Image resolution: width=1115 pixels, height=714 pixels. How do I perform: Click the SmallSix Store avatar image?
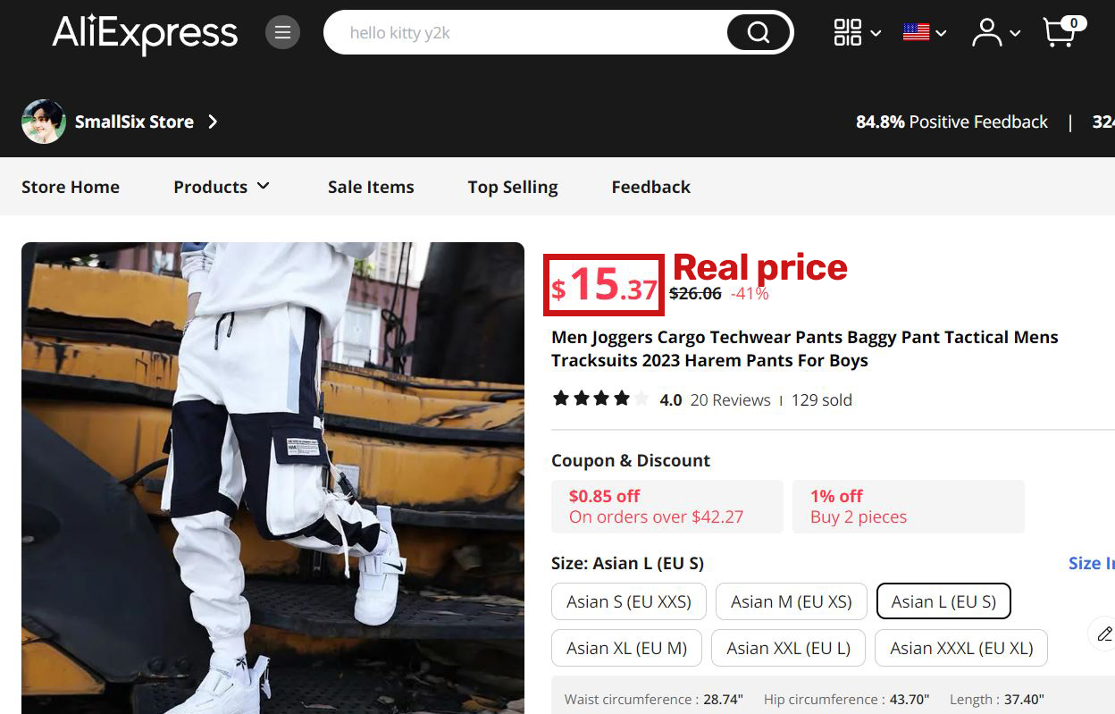pyautogui.click(x=43, y=122)
